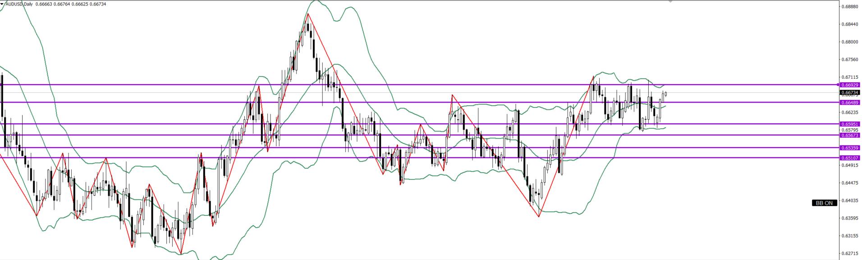Select the 0.65359 purple price label
The height and width of the screenshot is (260, 862).
click(850, 148)
